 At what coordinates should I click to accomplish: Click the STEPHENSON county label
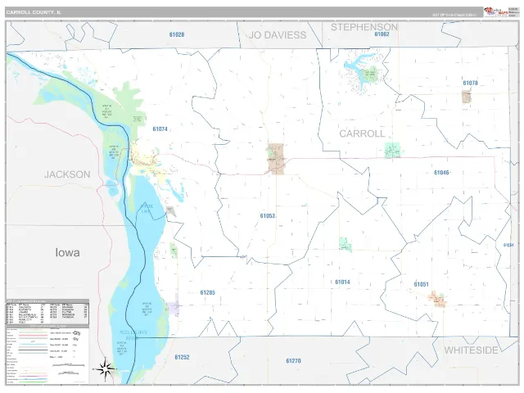(364, 27)
